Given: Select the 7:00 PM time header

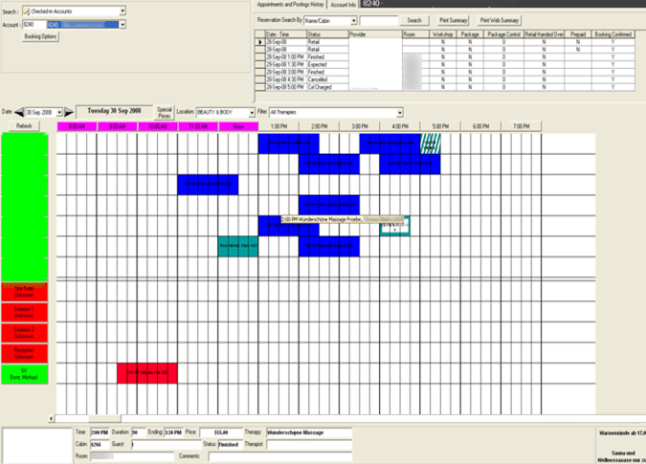Looking at the screenshot, I should [522, 126].
